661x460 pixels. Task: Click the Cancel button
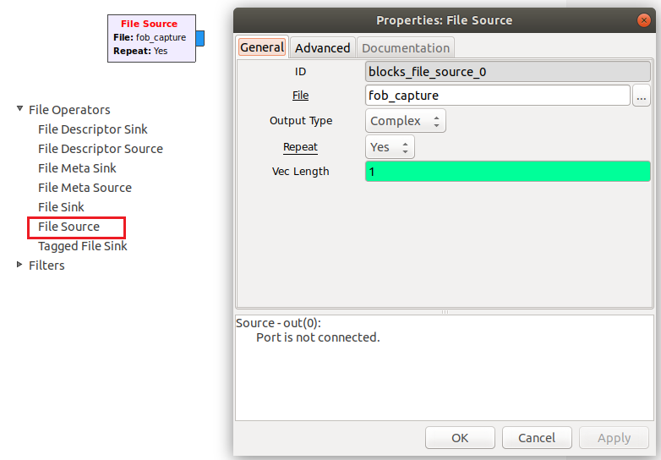(x=537, y=438)
